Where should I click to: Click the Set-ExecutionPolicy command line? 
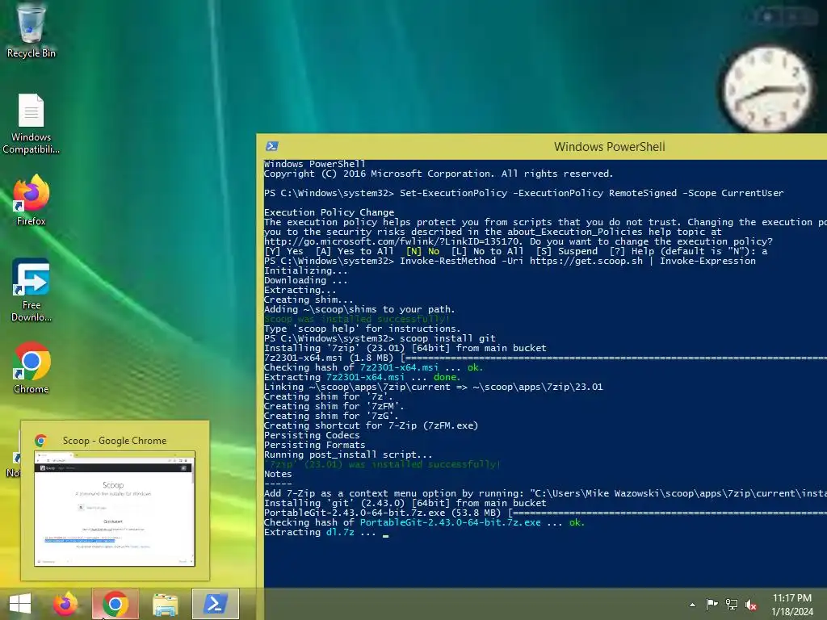(523, 193)
